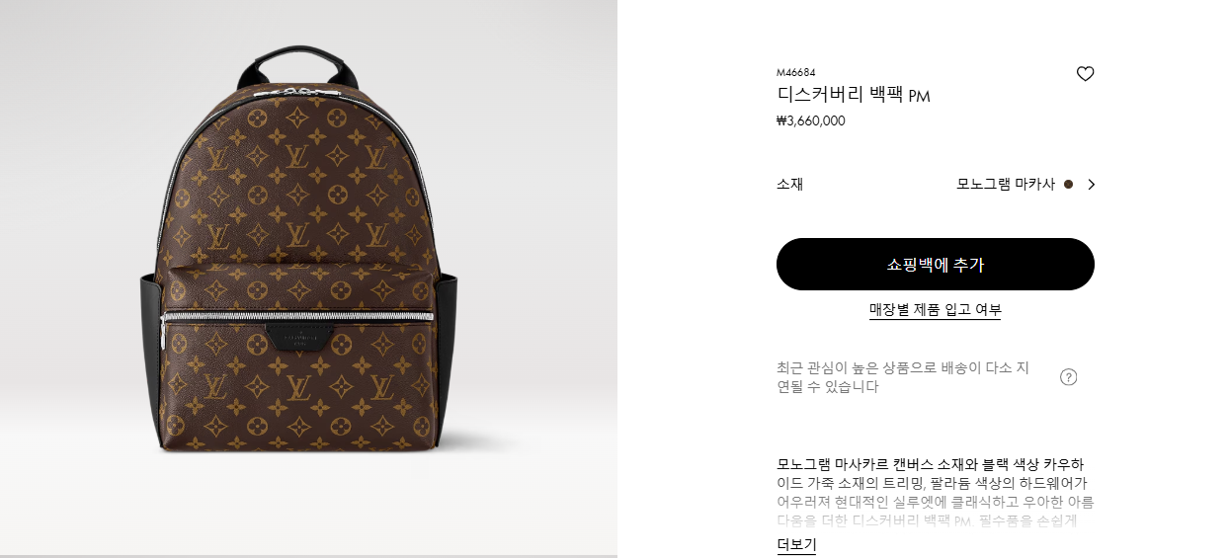
Task: Select the brown Monogram color dot
Action: tap(1068, 185)
